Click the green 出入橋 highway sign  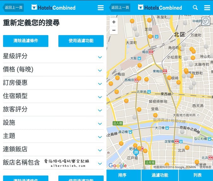(118, 123)
